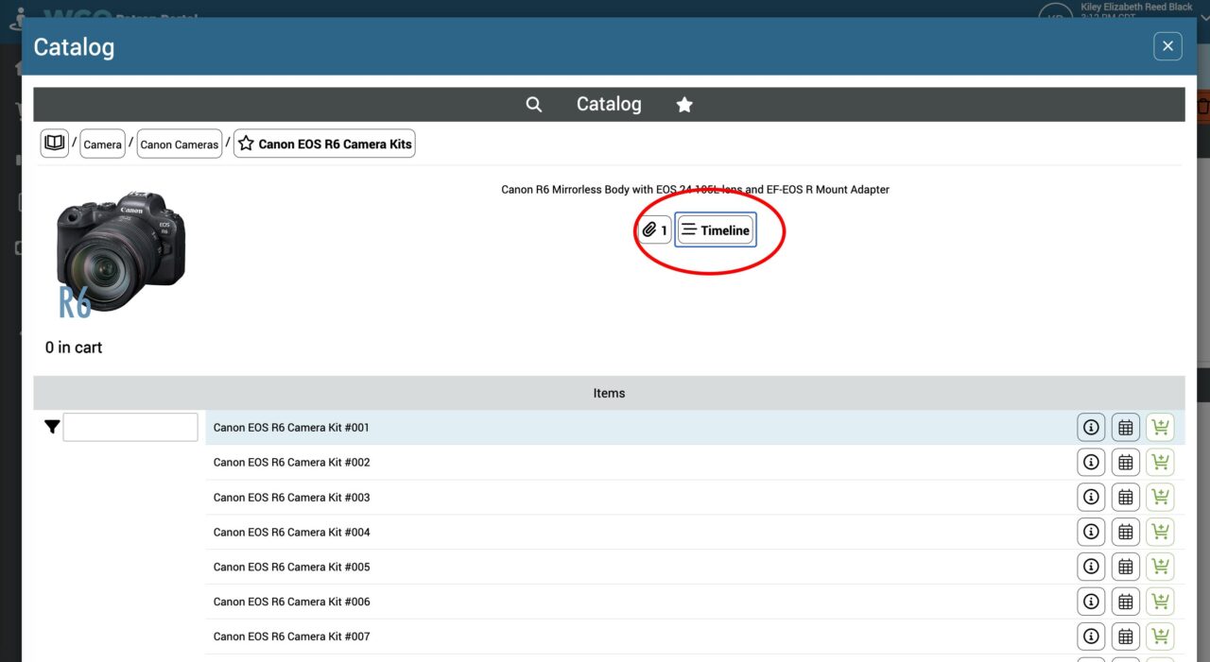Select Canon EOS R6 Camera Kit #006 row

pos(695,602)
